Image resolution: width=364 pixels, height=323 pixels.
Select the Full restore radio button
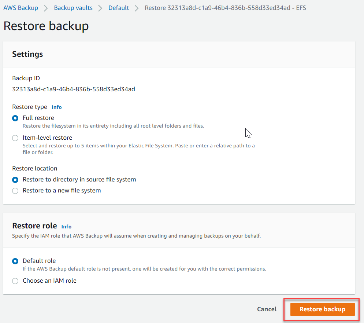(15, 118)
